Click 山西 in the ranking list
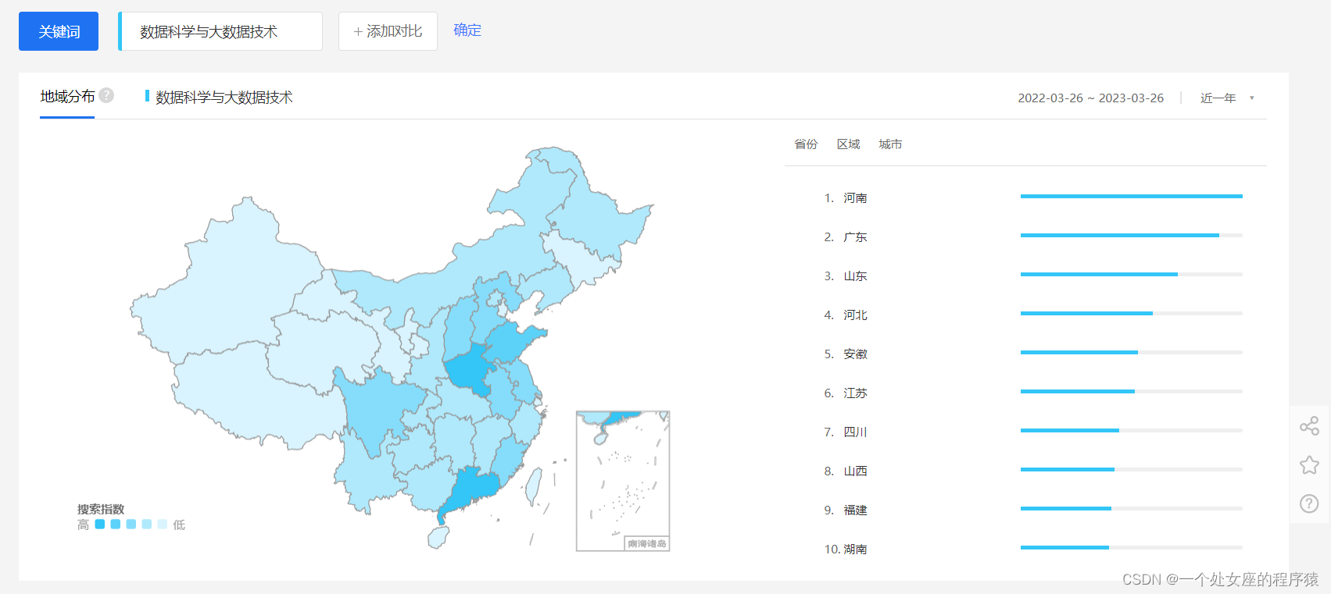1331x594 pixels. tap(855, 471)
